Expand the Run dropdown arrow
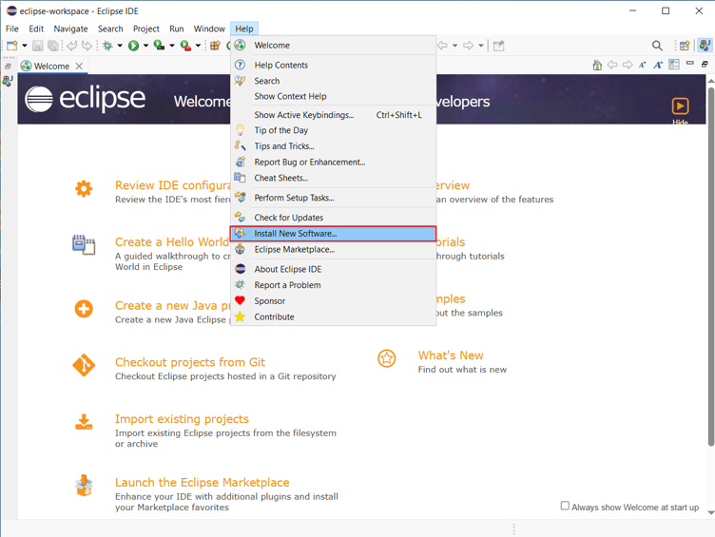 pos(145,46)
